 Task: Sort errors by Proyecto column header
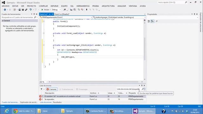click(133, 93)
